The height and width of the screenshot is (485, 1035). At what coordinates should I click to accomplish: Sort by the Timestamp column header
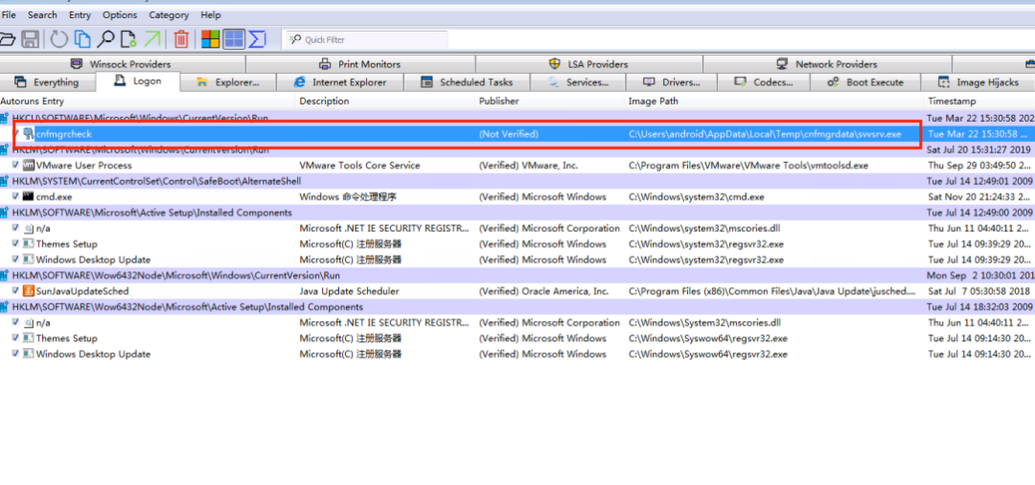pos(952,101)
